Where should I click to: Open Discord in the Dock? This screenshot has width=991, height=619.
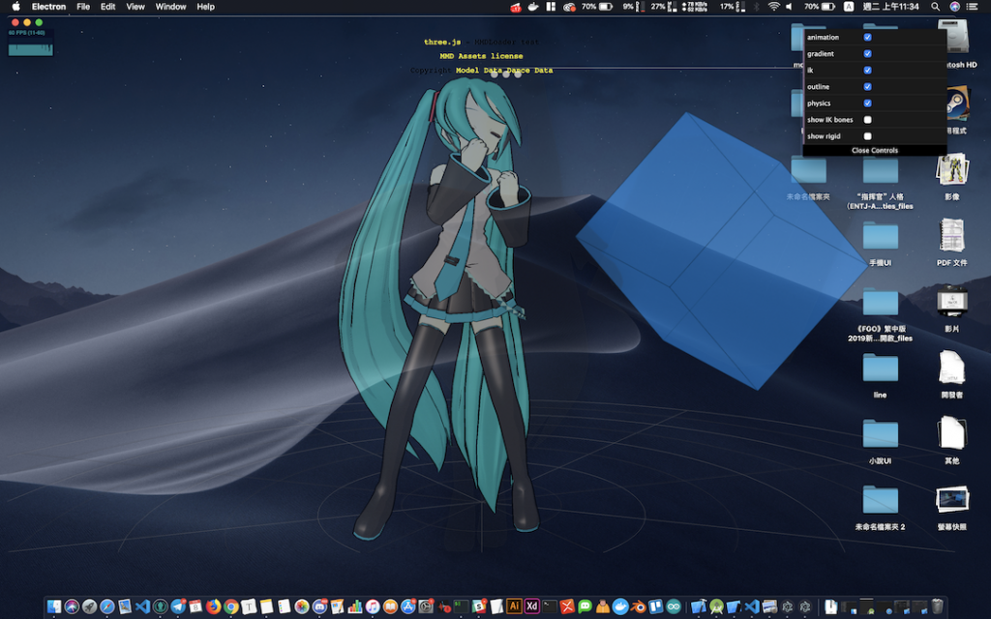click(319, 606)
